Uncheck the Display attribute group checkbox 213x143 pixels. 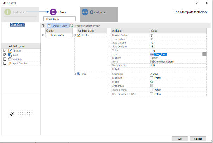5,50
